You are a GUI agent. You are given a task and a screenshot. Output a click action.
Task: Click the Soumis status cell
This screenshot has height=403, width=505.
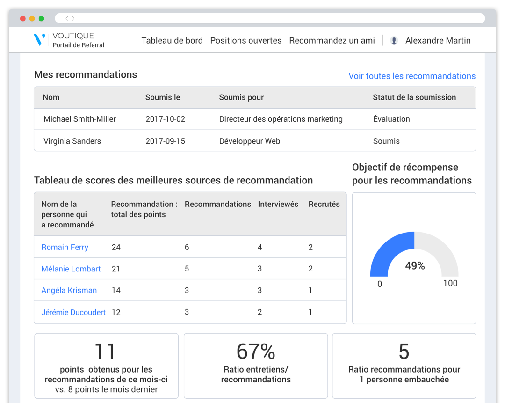[x=386, y=141]
